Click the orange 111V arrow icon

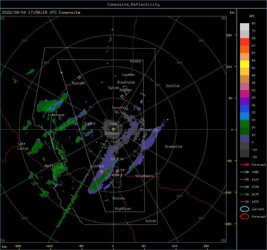244,179
